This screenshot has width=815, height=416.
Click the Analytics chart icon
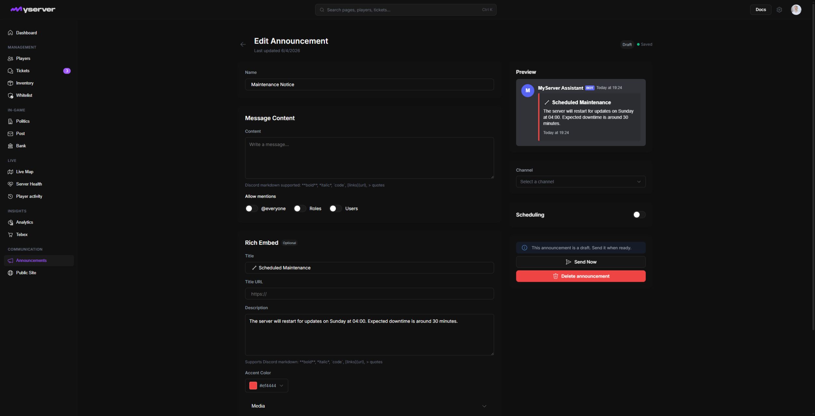[x=10, y=222]
